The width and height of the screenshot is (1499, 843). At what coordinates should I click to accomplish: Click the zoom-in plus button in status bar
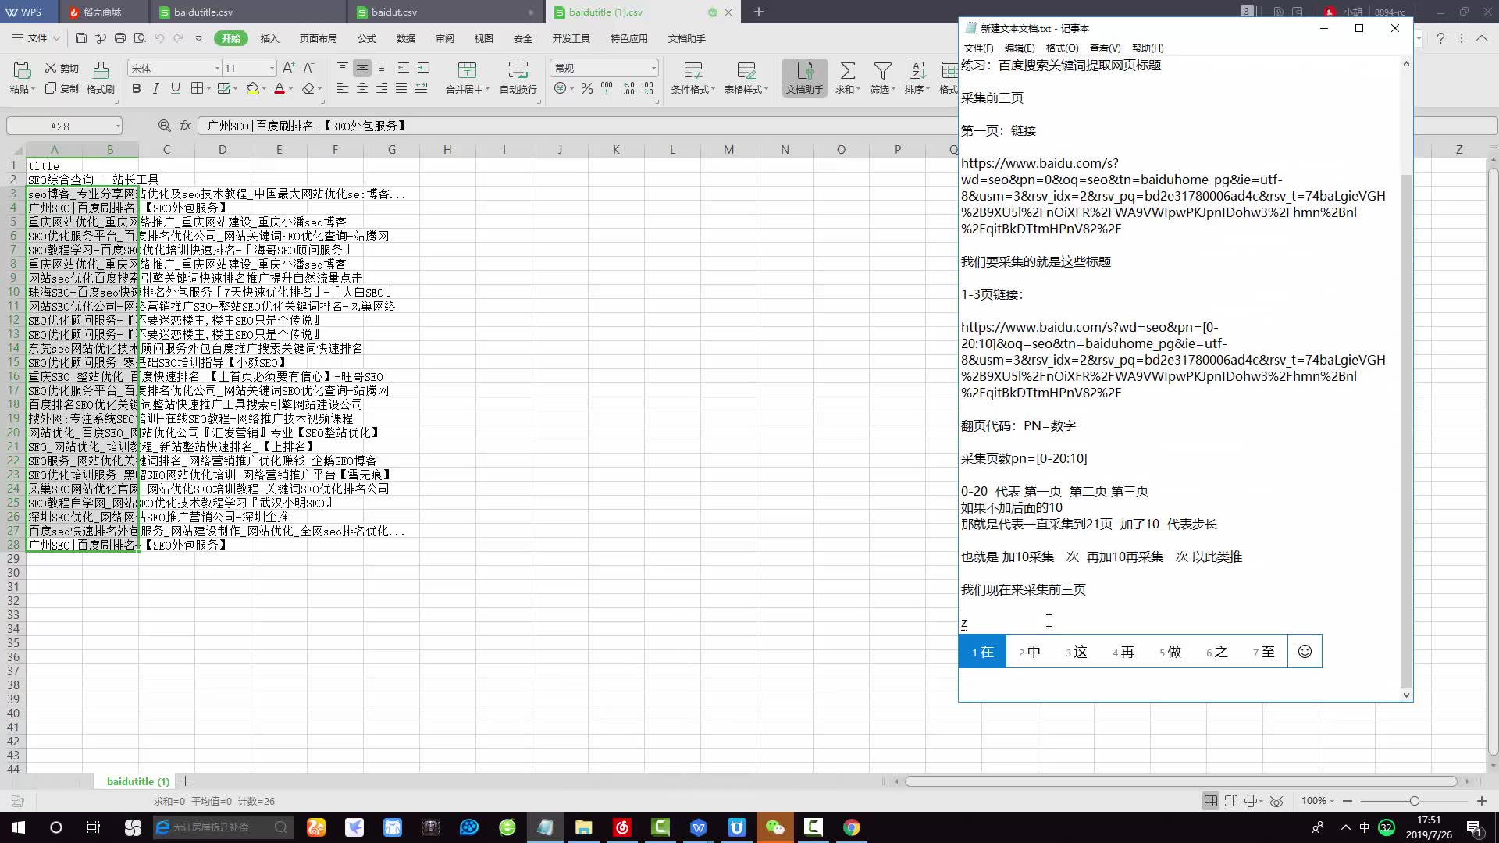coord(1482,801)
